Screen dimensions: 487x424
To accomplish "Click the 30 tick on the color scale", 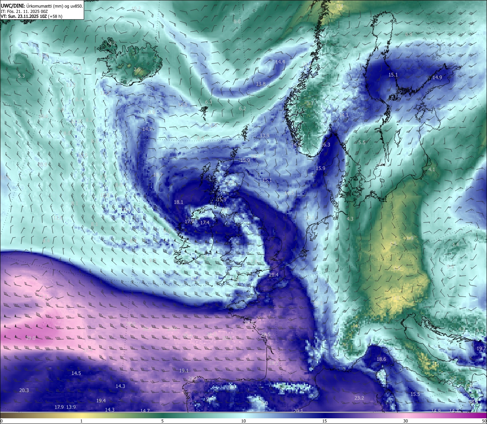I will click(406, 421).
